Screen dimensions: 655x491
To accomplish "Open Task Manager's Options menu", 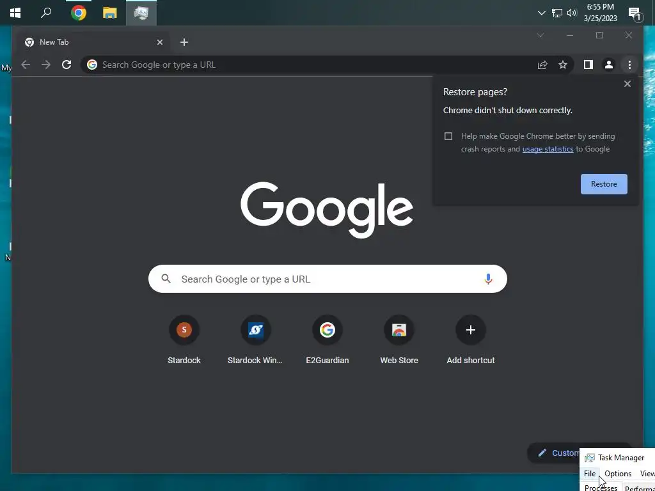I will (618, 474).
